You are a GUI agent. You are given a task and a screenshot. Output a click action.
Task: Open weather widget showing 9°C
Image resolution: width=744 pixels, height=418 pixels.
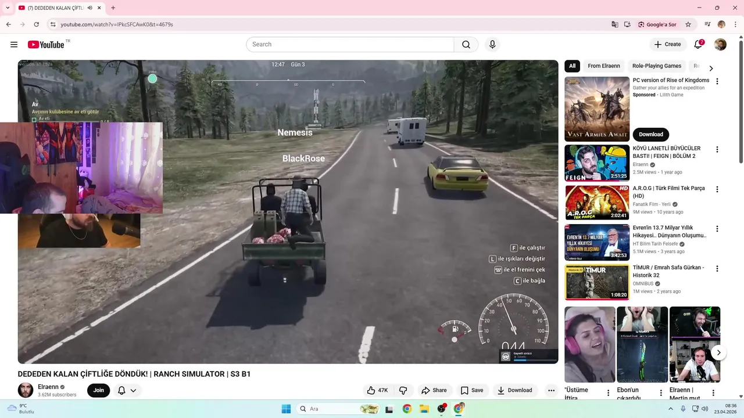point(20,409)
